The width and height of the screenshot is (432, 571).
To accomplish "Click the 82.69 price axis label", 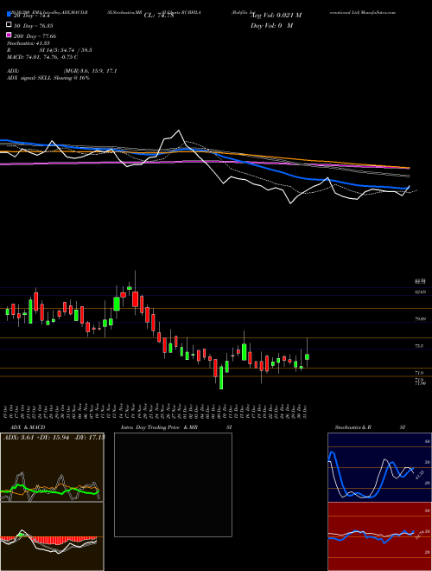I will click(x=420, y=292).
